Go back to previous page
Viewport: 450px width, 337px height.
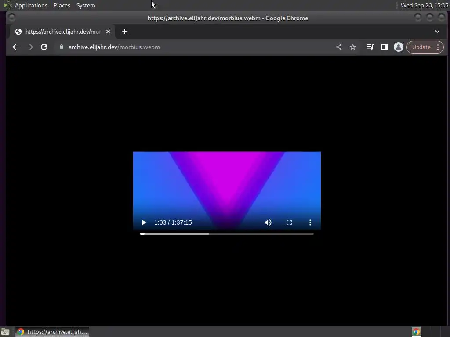[16, 47]
